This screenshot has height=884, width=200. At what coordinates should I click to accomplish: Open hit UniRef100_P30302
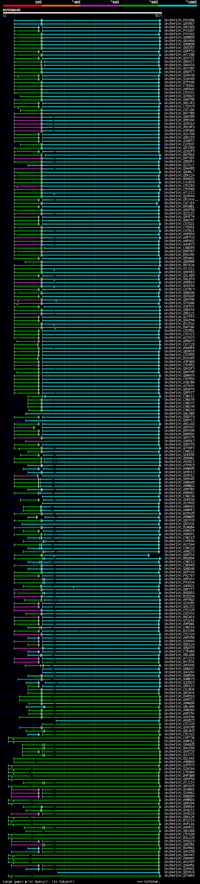pos(179,34)
